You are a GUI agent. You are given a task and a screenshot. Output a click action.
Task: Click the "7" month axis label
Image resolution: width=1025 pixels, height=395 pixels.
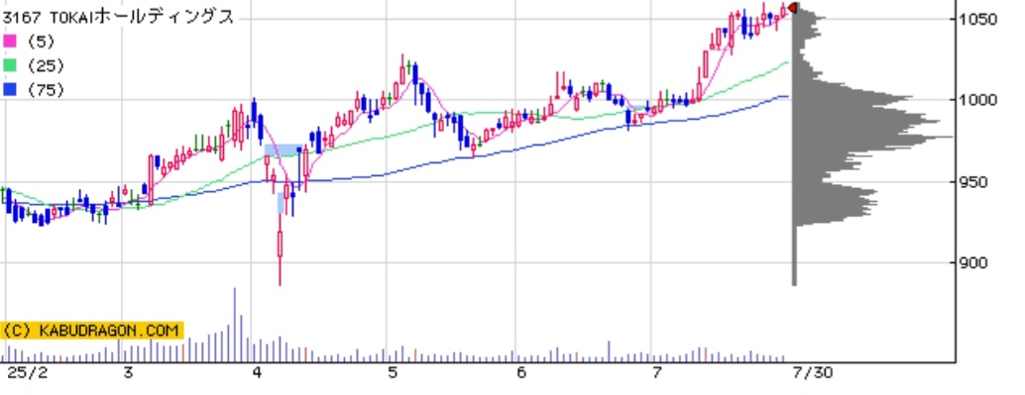click(656, 373)
